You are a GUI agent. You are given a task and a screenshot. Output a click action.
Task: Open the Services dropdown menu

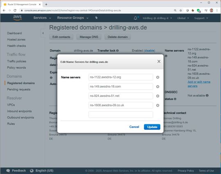click(x=42, y=18)
